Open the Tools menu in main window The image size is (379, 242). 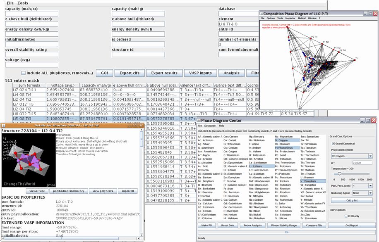click(x=23, y=3)
